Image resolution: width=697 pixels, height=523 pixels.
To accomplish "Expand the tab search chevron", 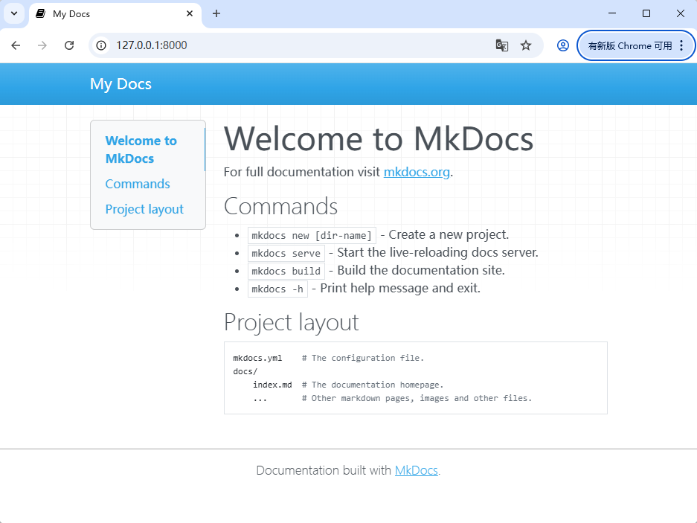I will (x=13, y=13).
